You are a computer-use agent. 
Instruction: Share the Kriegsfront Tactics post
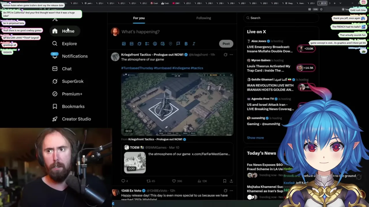coord(231,181)
